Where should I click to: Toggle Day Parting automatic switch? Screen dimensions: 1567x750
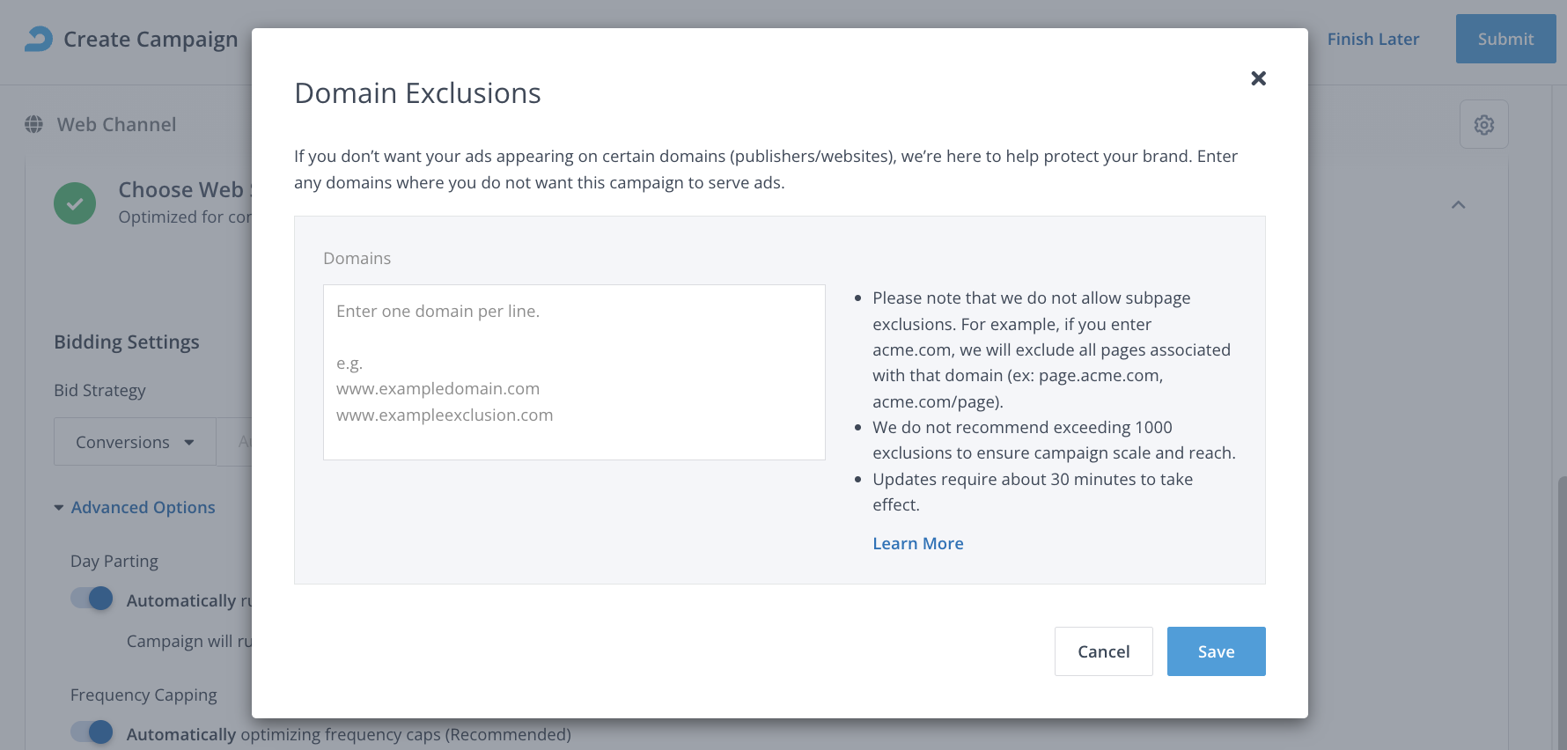click(92, 599)
